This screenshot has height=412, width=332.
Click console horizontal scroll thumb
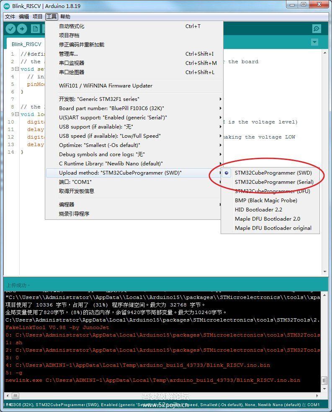tap(15, 395)
